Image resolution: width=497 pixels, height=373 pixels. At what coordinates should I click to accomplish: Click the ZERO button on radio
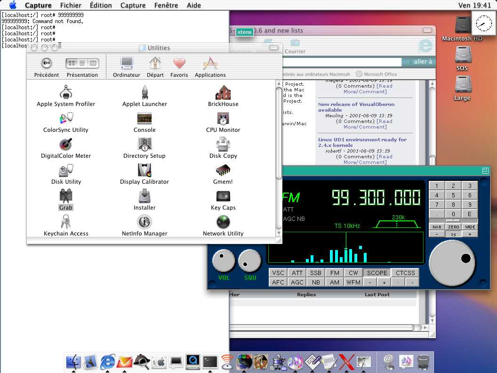(x=453, y=227)
